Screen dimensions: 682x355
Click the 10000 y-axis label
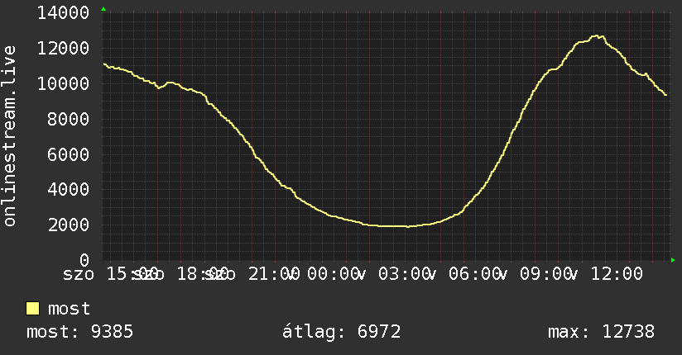tap(64, 83)
